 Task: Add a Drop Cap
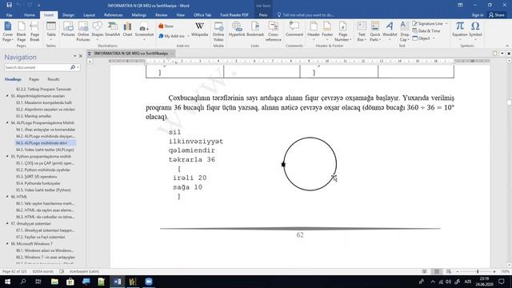404,32
